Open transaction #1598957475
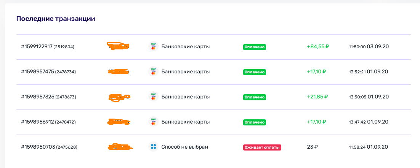Screen dimensions: 420x168 37,72
